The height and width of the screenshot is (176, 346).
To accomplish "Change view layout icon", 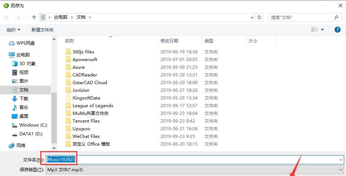I will (x=314, y=30).
